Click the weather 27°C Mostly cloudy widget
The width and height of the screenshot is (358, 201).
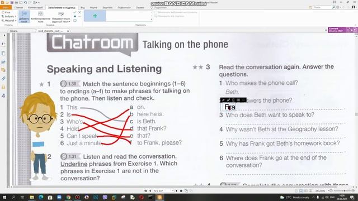[295, 197]
